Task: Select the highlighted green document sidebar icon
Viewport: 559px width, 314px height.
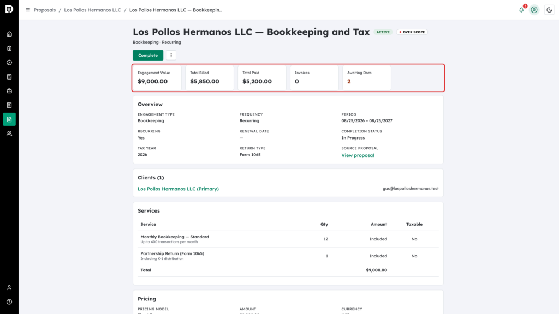Action: [x=9, y=119]
